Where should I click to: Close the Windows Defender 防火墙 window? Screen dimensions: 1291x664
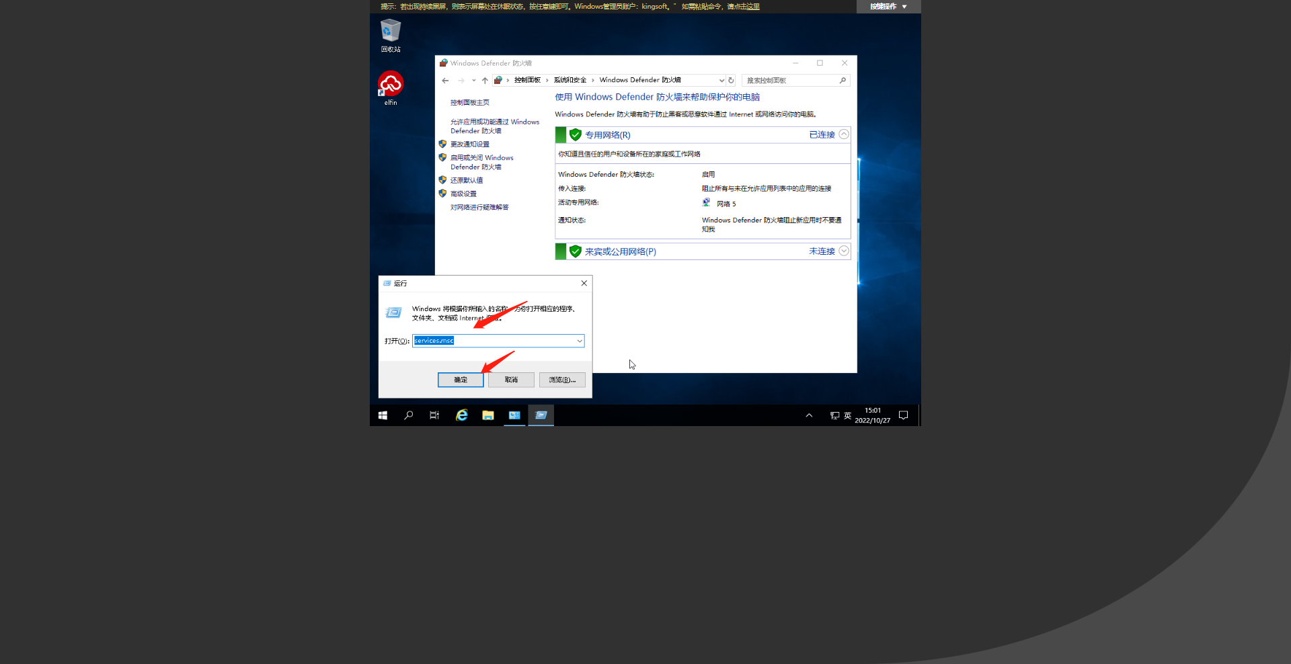coord(845,63)
